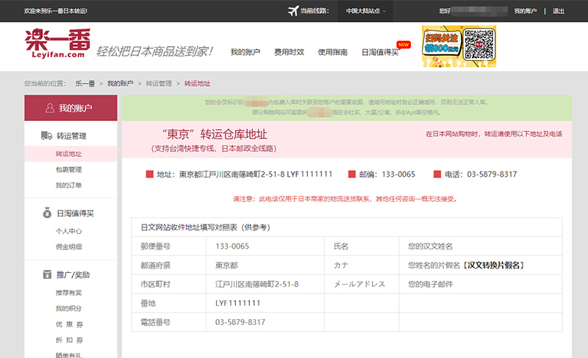Open 个人中心 in the sidebar

68,231
